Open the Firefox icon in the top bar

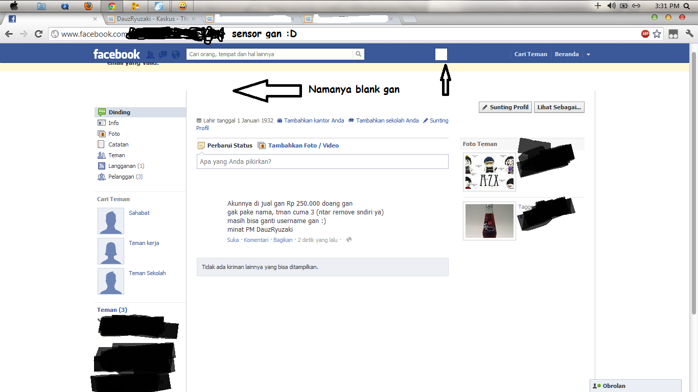[x=88, y=6]
